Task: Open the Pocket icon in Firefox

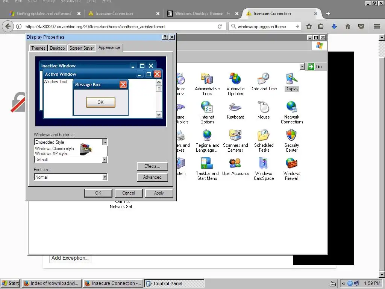Action: (361, 26)
